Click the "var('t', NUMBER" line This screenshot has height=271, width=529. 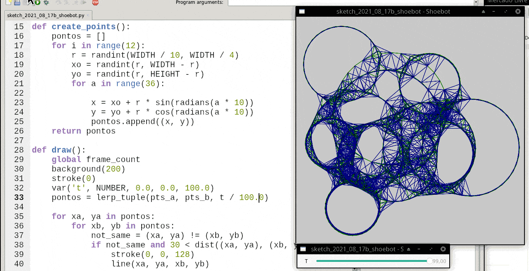tap(133, 188)
